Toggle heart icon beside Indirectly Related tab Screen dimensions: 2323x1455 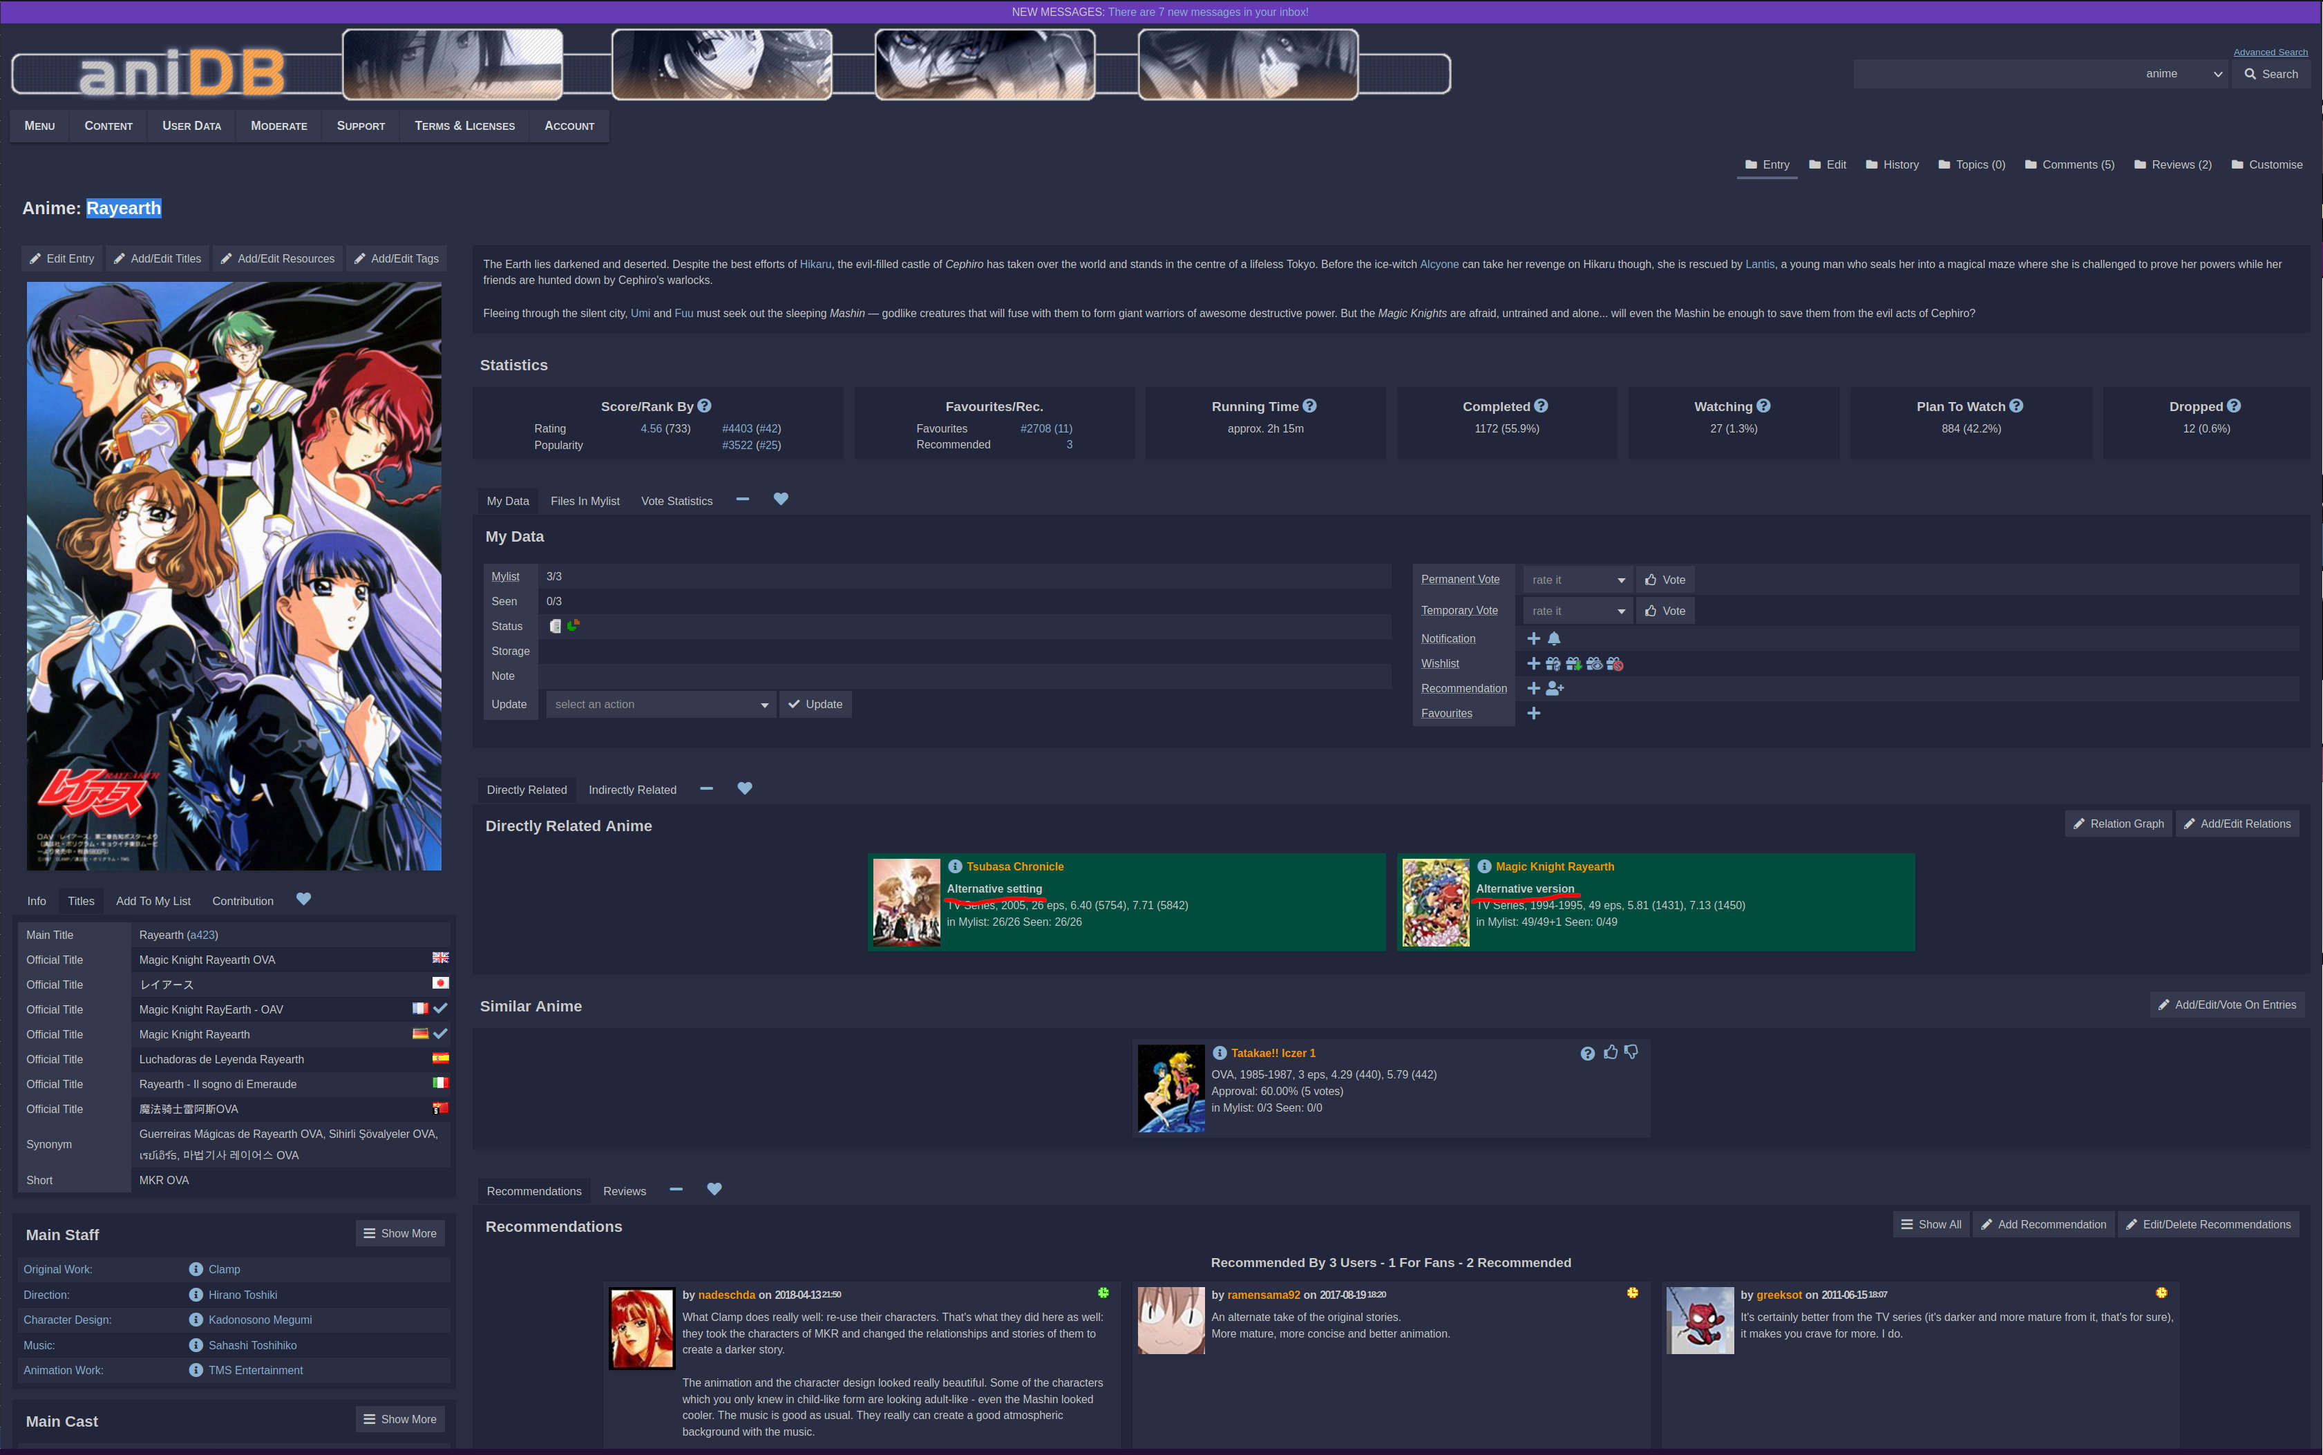[744, 789]
